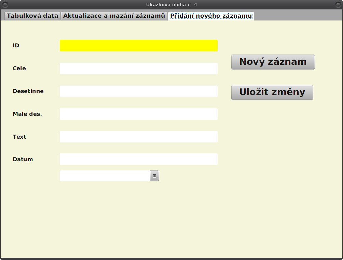This screenshot has height=260, width=343.
Task: Switch to the Tabulková data tab
Action: click(32, 15)
